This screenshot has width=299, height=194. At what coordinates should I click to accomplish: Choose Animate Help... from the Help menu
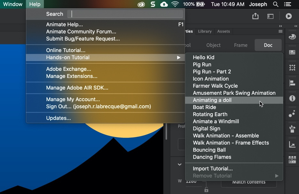tap(105, 25)
